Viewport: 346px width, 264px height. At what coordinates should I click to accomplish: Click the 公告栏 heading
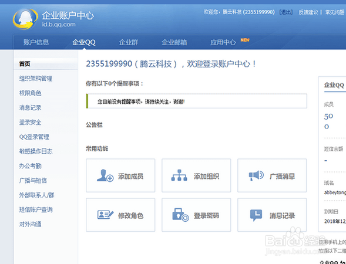[x=94, y=125]
